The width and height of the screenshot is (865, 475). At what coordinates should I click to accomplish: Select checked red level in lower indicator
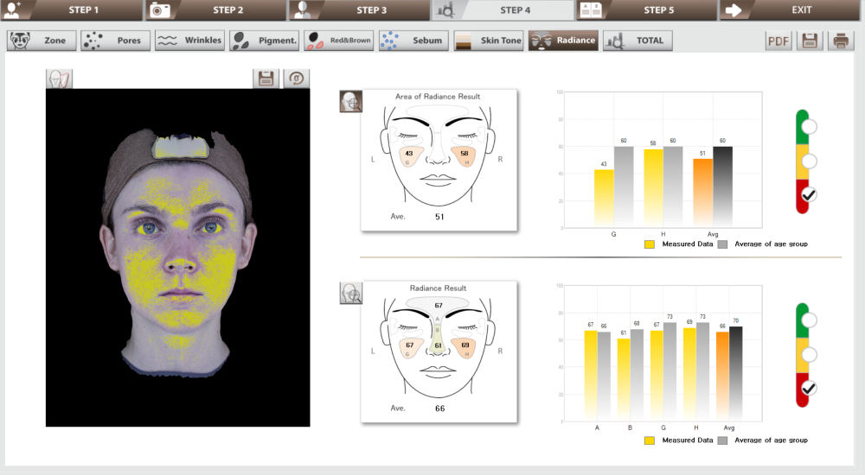point(809,389)
